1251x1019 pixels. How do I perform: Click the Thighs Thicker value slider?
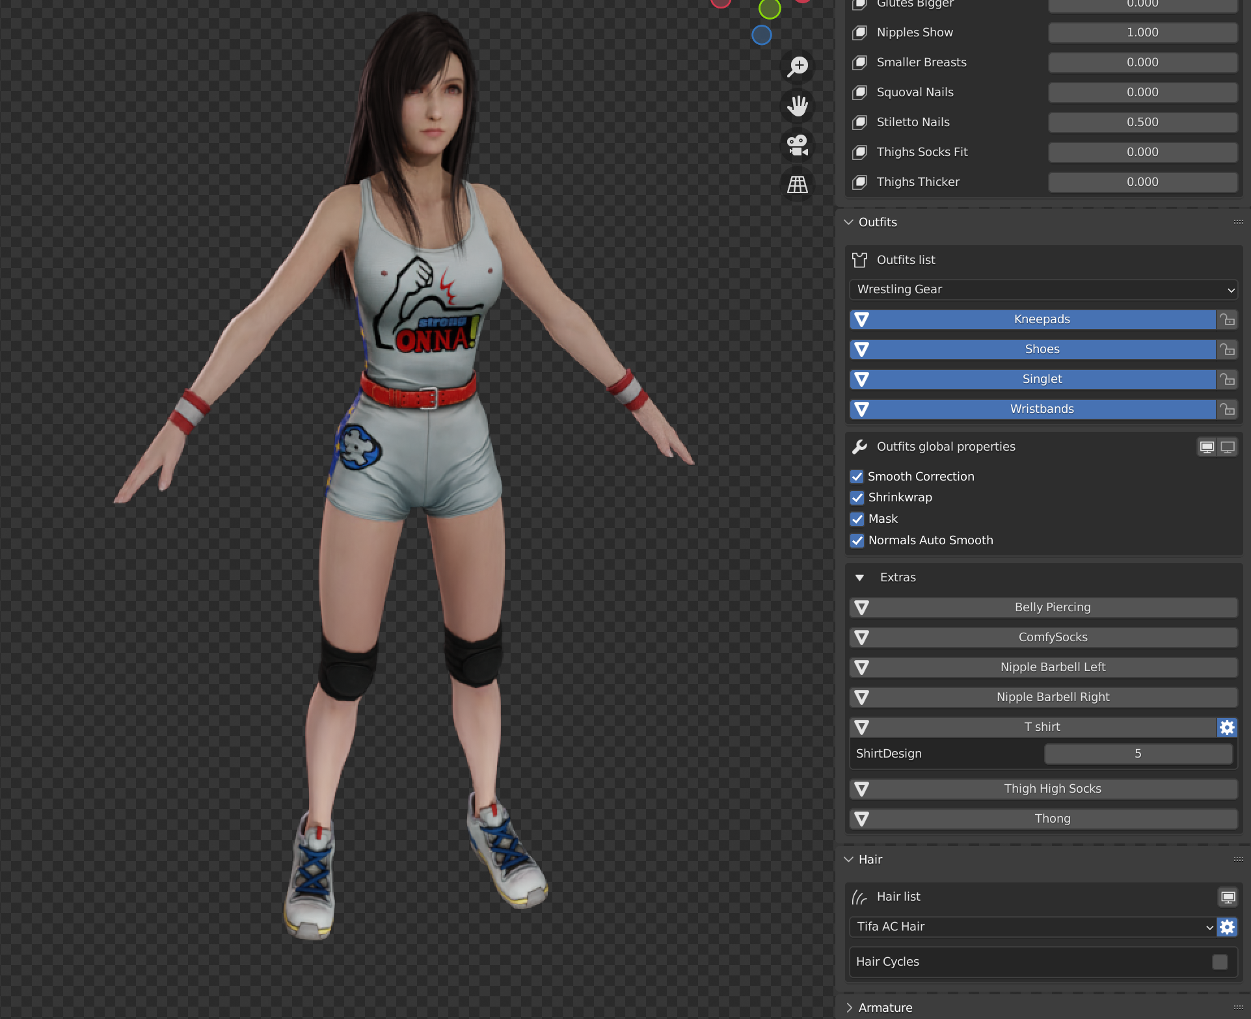point(1143,182)
